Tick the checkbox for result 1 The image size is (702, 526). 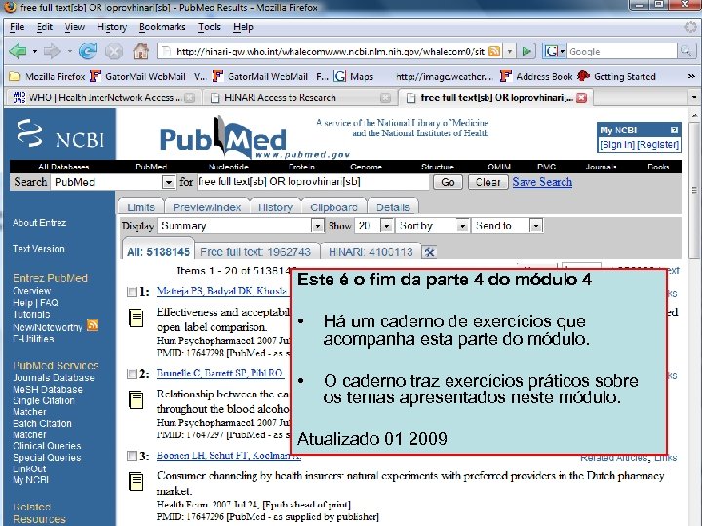tap(132, 292)
